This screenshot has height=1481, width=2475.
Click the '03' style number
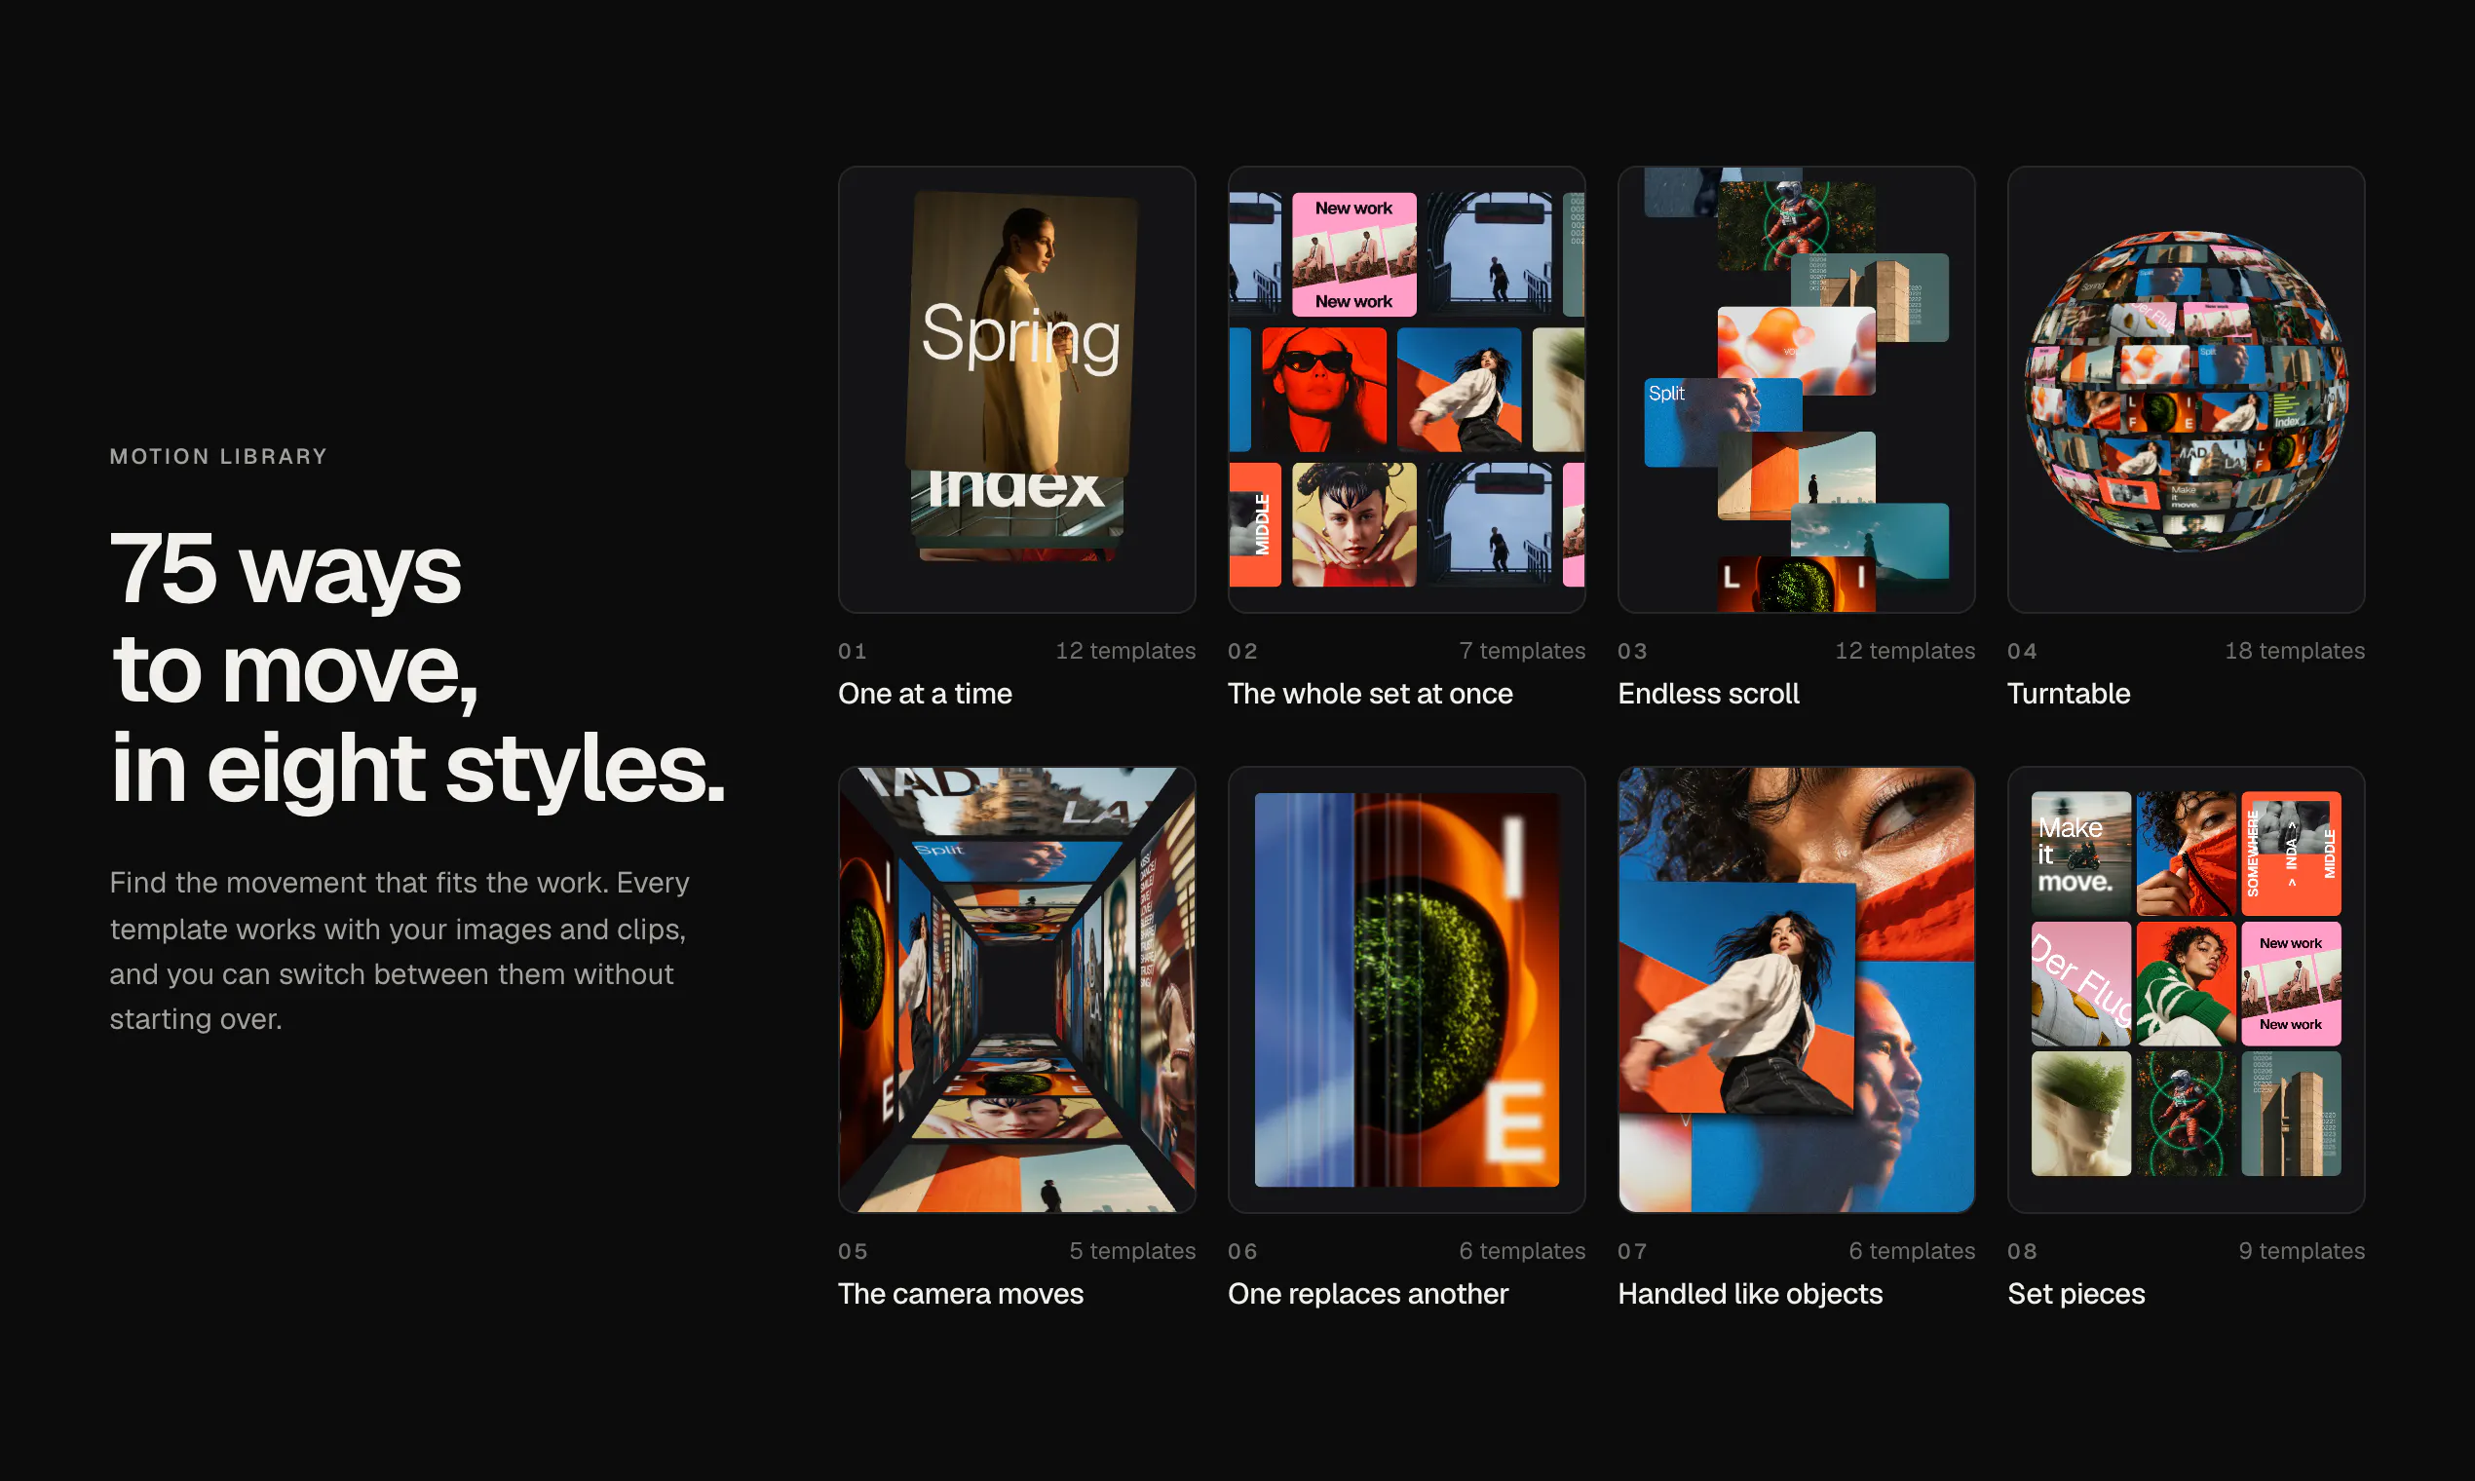[1633, 652]
